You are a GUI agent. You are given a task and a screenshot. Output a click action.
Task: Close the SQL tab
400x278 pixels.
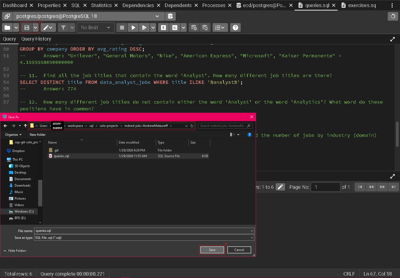point(85,5)
